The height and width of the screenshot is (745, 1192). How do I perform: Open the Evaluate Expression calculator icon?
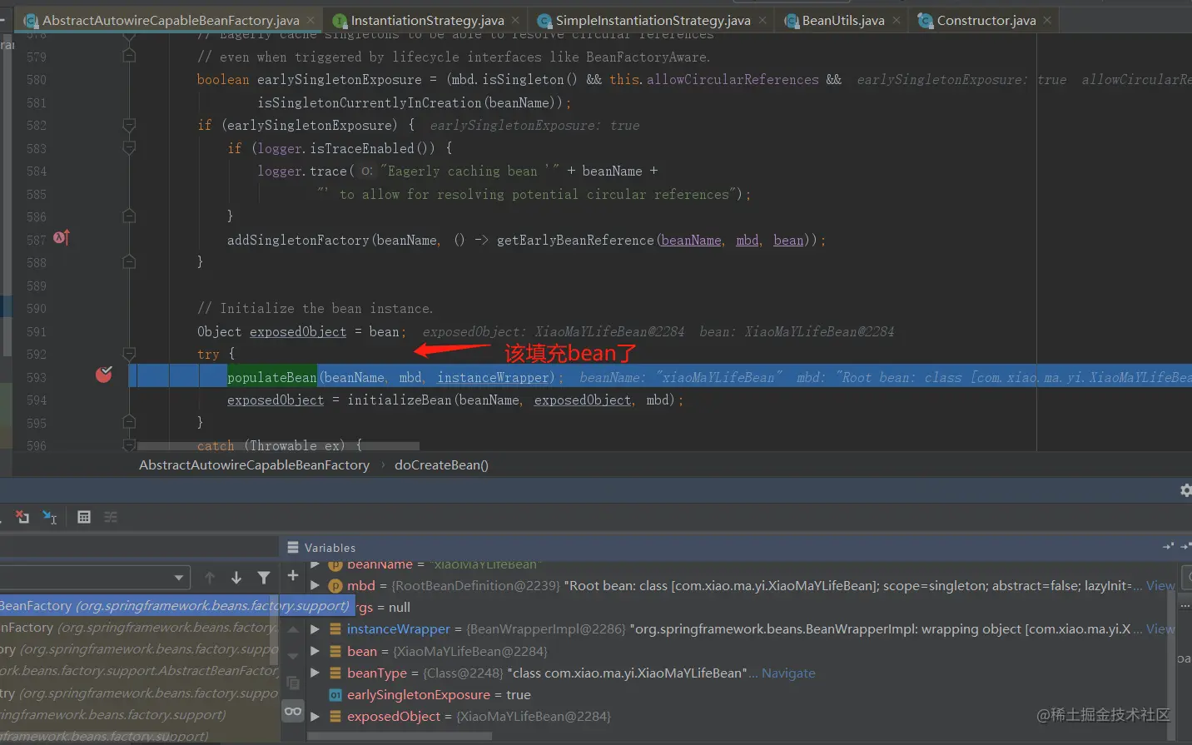84,517
